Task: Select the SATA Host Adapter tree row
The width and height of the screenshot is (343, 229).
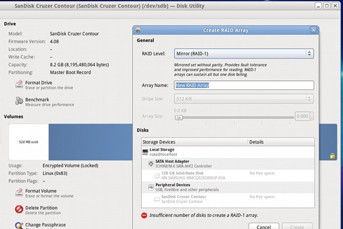Action: coord(228,164)
